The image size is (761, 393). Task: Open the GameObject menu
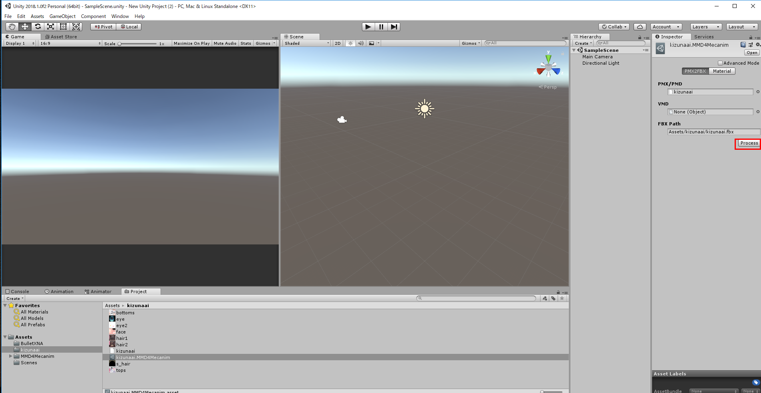tap(62, 16)
